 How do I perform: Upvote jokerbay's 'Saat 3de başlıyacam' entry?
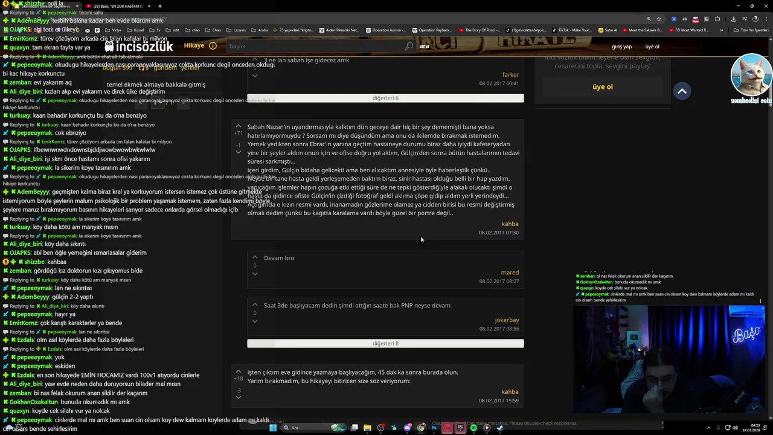255,305
